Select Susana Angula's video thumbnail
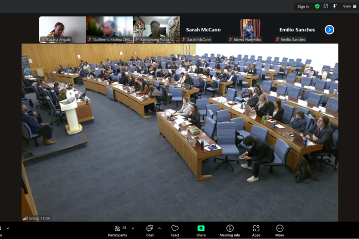The image size is (359, 239). [62, 29]
